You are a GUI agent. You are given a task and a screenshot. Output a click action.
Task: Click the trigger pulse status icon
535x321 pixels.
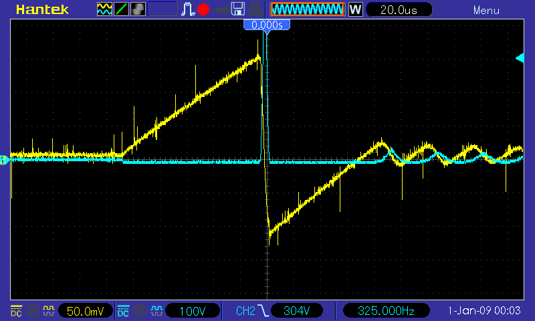pos(188,9)
